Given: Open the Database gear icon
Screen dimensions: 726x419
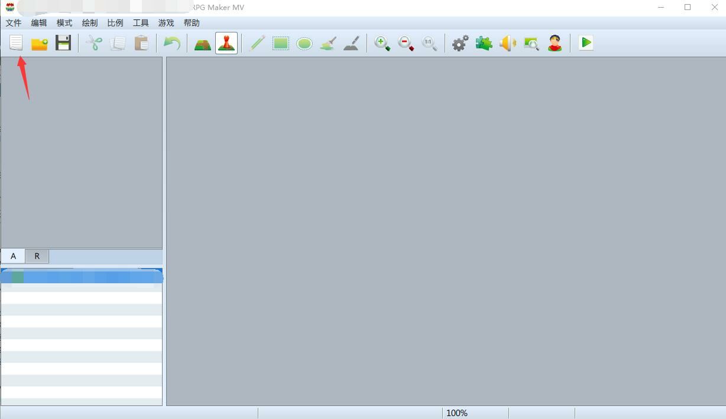Looking at the screenshot, I should (460, 43).
